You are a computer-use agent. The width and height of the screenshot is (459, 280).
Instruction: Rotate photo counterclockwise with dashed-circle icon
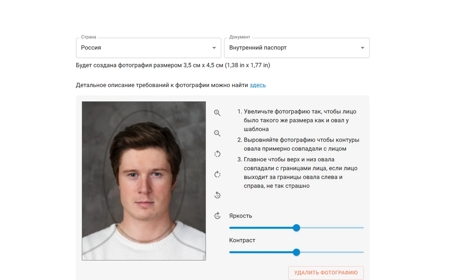217,154
